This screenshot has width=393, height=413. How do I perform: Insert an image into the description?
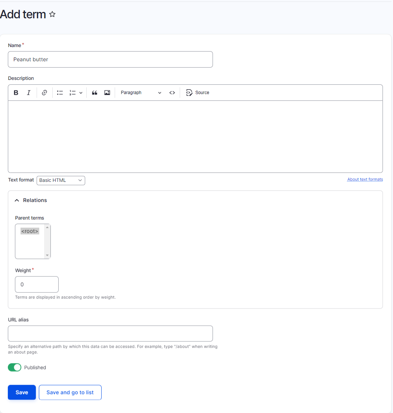107,92
